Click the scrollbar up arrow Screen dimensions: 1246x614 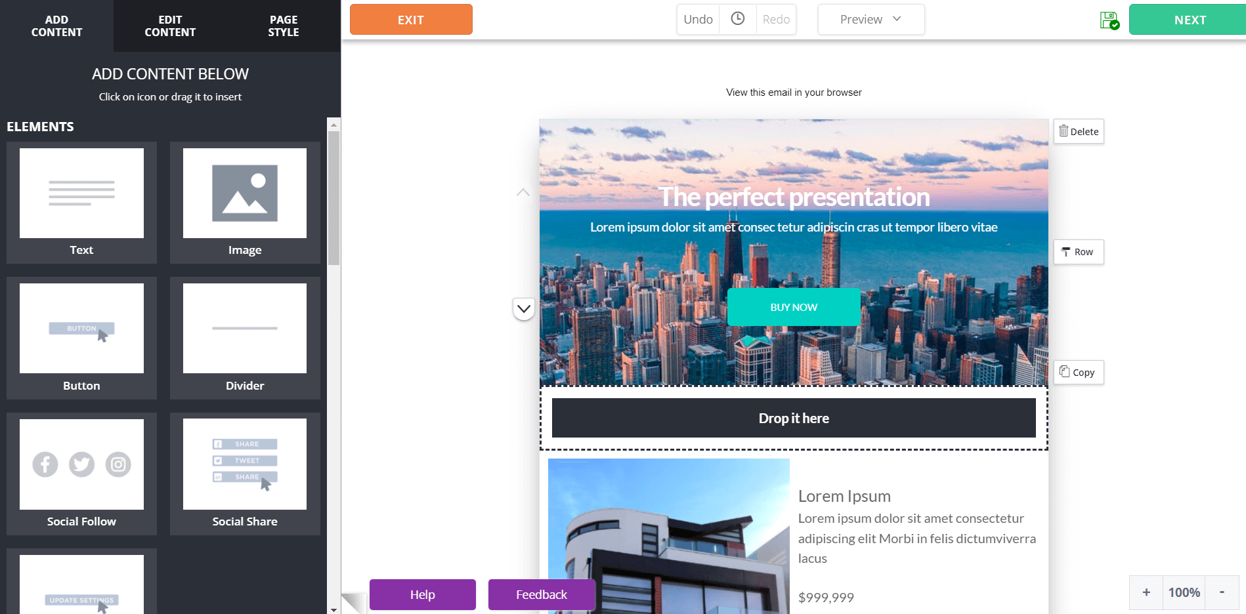click(x=333, y=124)
